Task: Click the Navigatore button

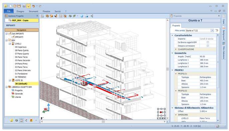Action: (x=22, y=30)
